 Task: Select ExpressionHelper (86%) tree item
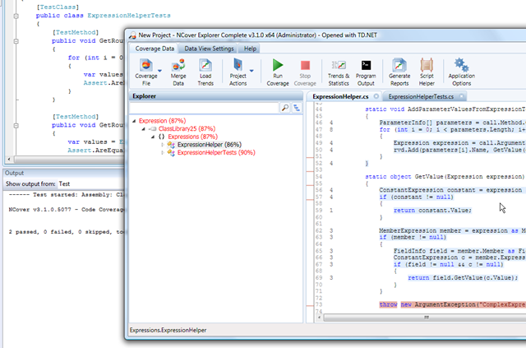click(x=210, y=145)
